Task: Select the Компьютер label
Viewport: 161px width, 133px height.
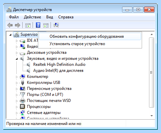Action: 38,77
